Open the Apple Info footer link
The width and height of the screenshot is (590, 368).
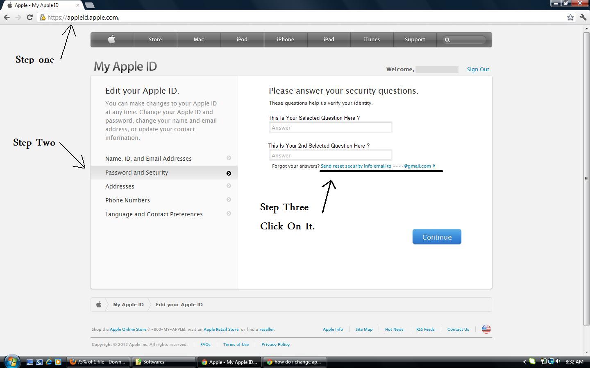pos(333,329)
